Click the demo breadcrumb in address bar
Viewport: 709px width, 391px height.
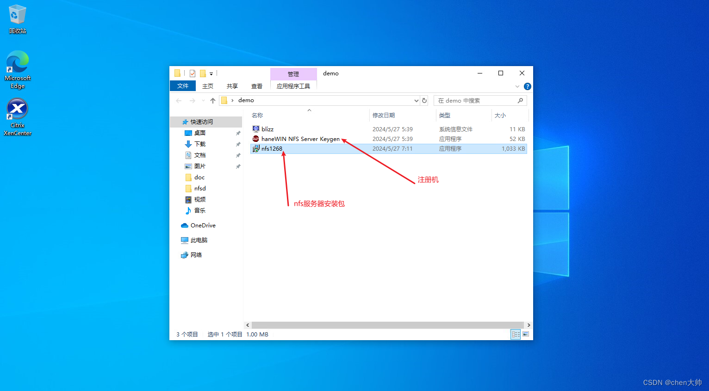pos(246,100)
